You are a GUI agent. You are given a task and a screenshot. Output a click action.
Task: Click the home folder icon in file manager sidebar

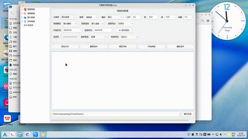click(11, 23)
